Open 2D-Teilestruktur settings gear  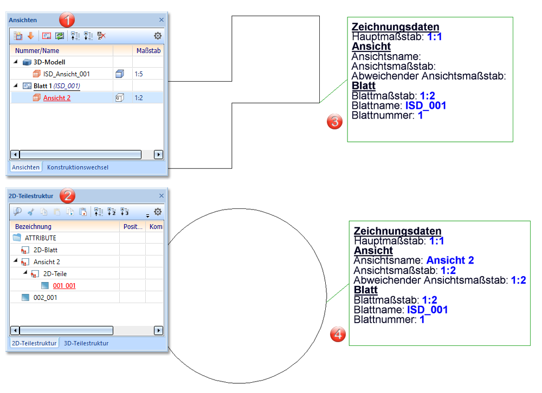pyautogui.click(x=158, y=212)
